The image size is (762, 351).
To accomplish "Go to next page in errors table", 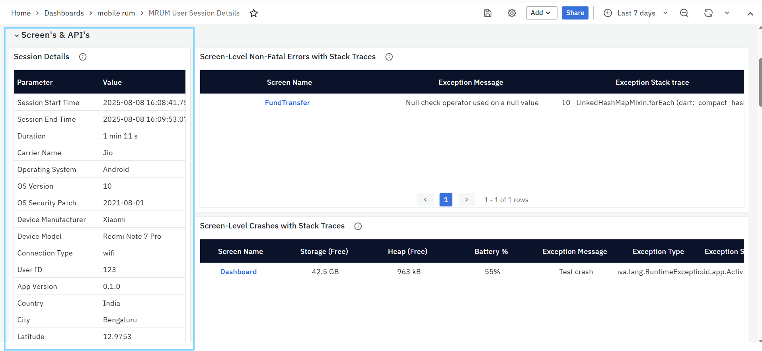I will 466,200.
